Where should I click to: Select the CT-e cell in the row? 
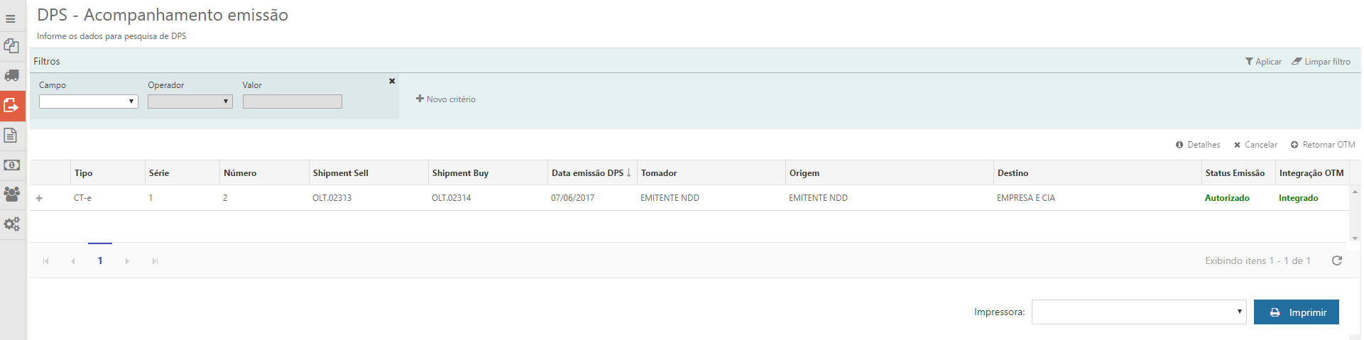82,198
